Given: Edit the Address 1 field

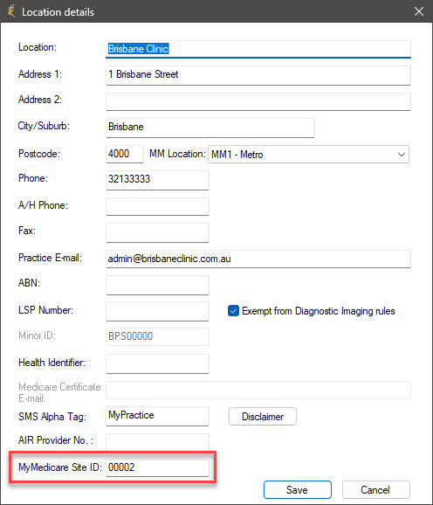Looking at the screenshot, I should (x=258, y=75).
